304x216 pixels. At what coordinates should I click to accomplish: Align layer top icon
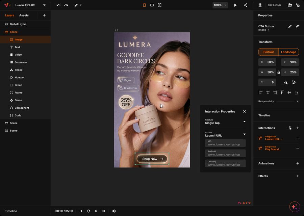click(282, 92)
